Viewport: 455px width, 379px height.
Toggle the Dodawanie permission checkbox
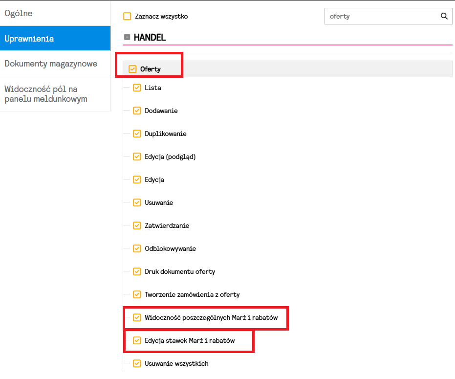tap(137, 111)
